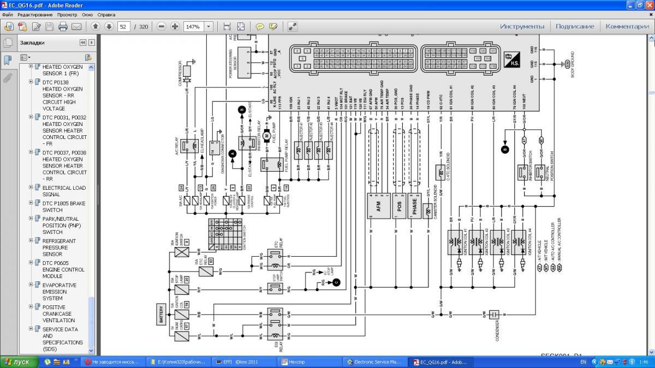Expand the DTC P0037, P0038 bookmark
This screenshot has height=368, width=655.
pos(31,153)
